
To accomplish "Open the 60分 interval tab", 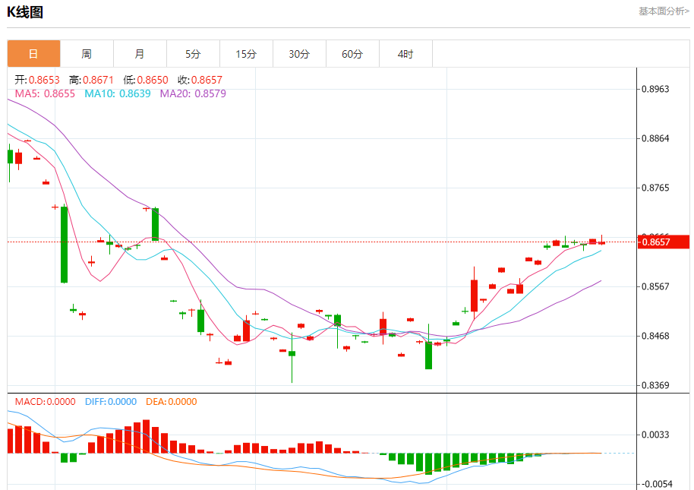I will pos(352,54).
